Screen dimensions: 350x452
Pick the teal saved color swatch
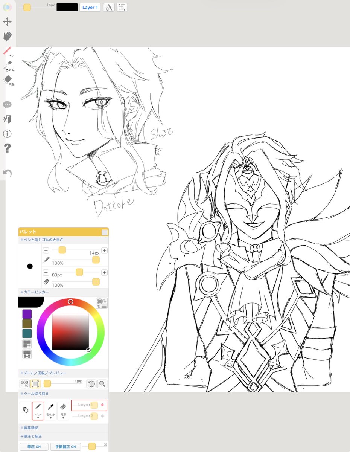point(27,334)
